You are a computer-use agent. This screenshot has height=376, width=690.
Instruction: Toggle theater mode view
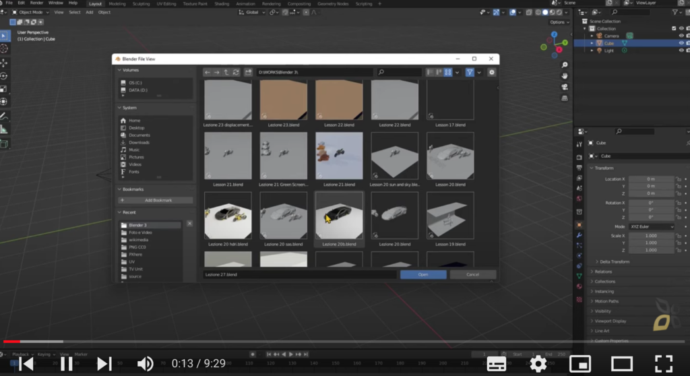622,364
